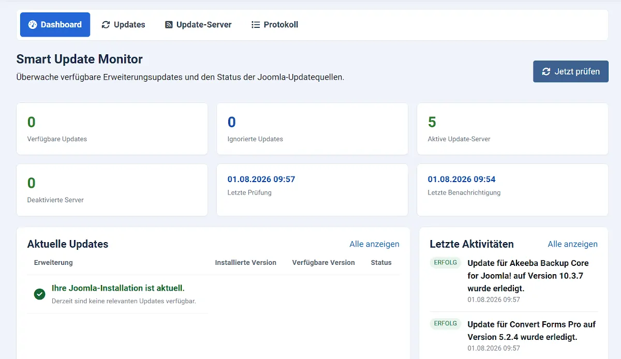Screen dimensions: 621x359
Task: Click 'Ihre Joomla-Installation ist aktuell.' message
Action: (x=118, y=288)
